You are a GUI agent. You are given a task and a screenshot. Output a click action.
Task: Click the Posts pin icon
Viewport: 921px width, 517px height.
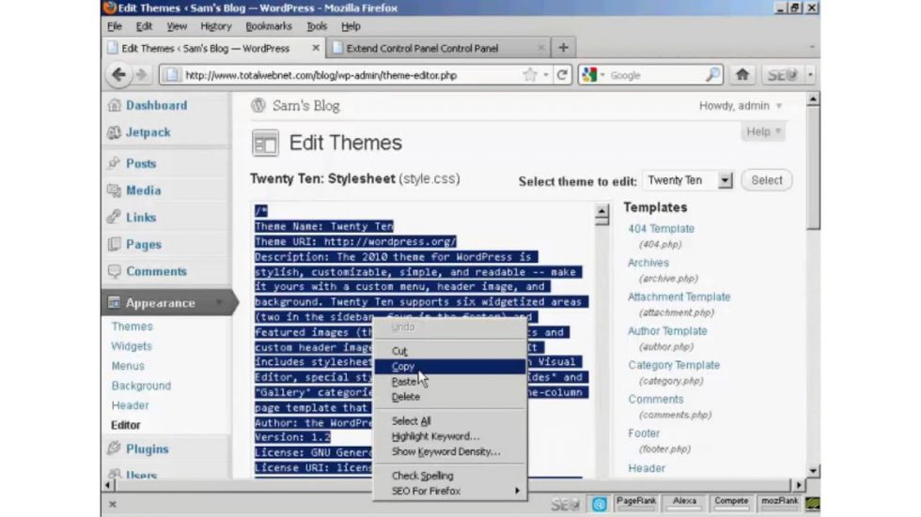click(115, 163)
